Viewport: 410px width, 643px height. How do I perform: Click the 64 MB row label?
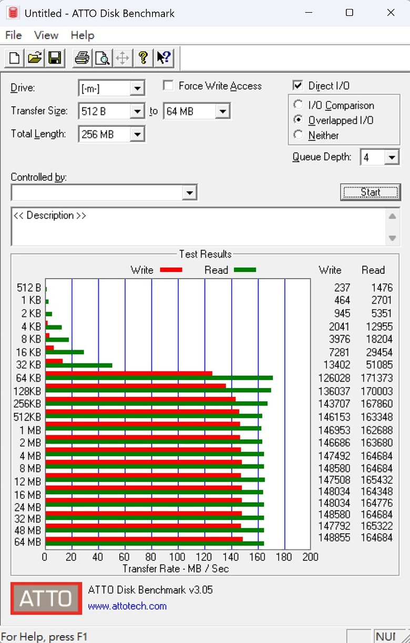pos(28,542)
